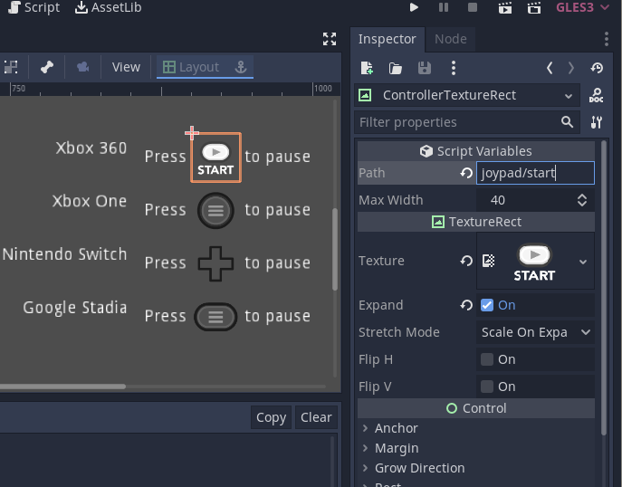
Task: Open the Texture resource dropdown arrow
Action: coord(583,262)
